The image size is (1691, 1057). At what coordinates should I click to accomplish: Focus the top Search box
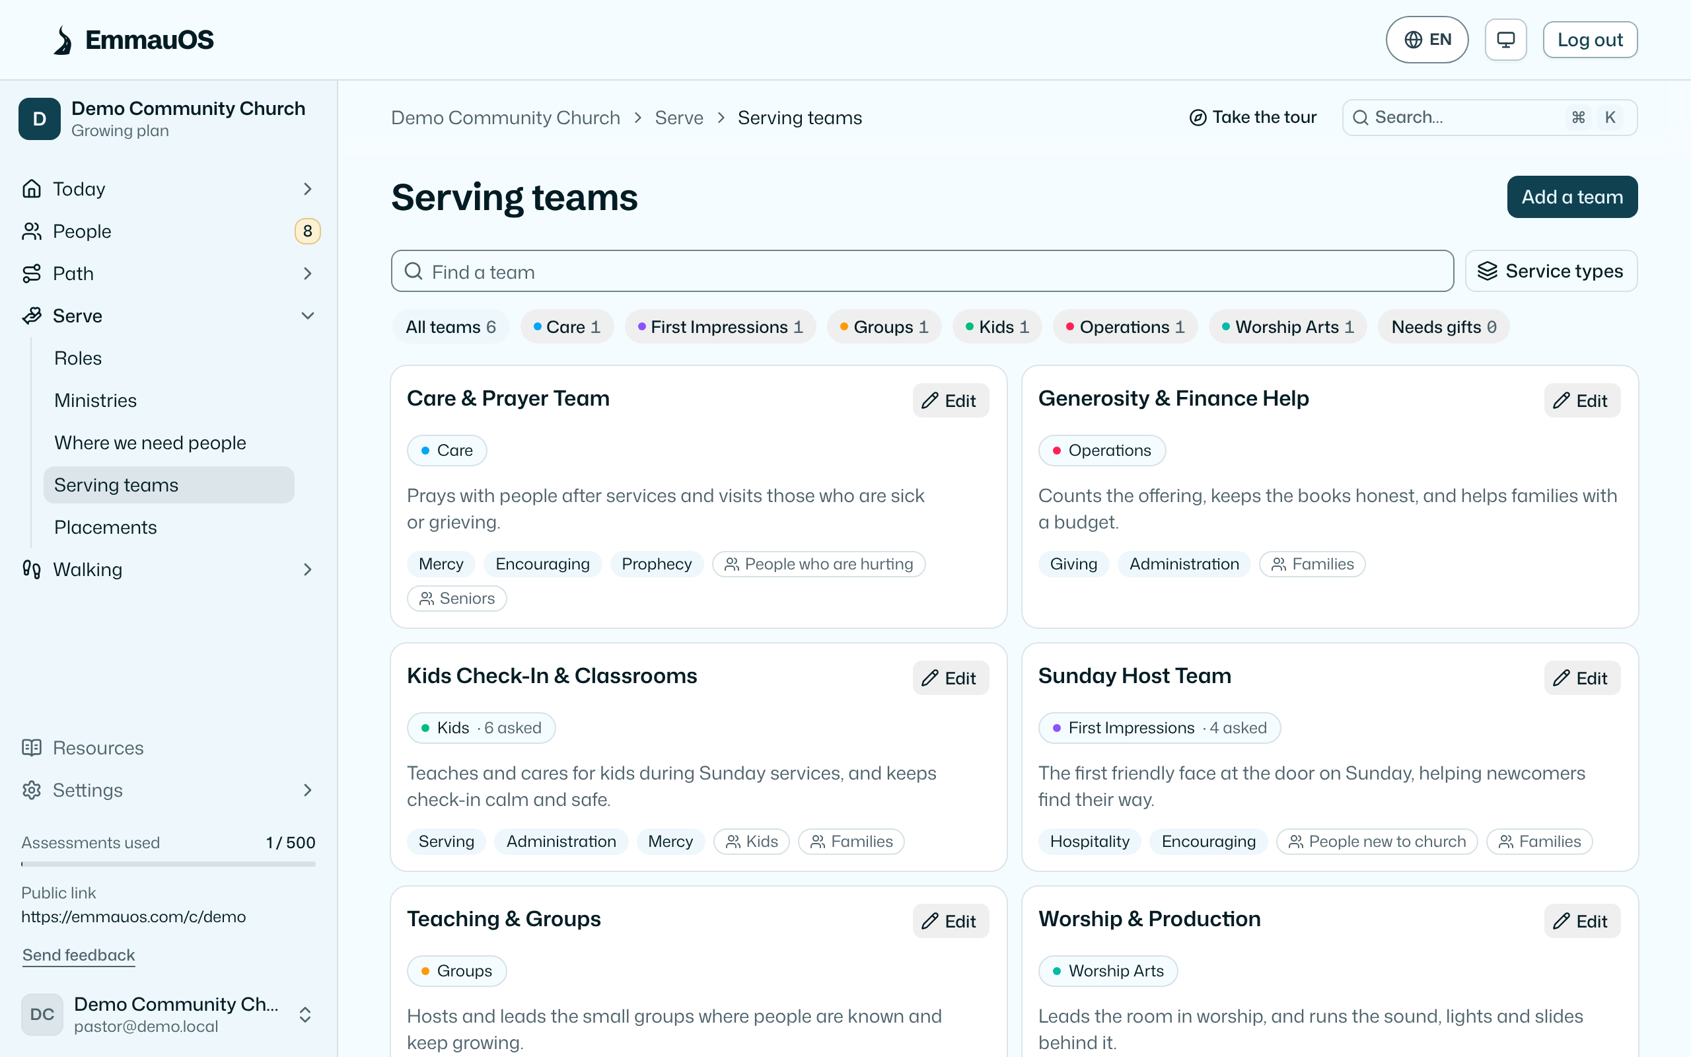[x=1489, y=118]
